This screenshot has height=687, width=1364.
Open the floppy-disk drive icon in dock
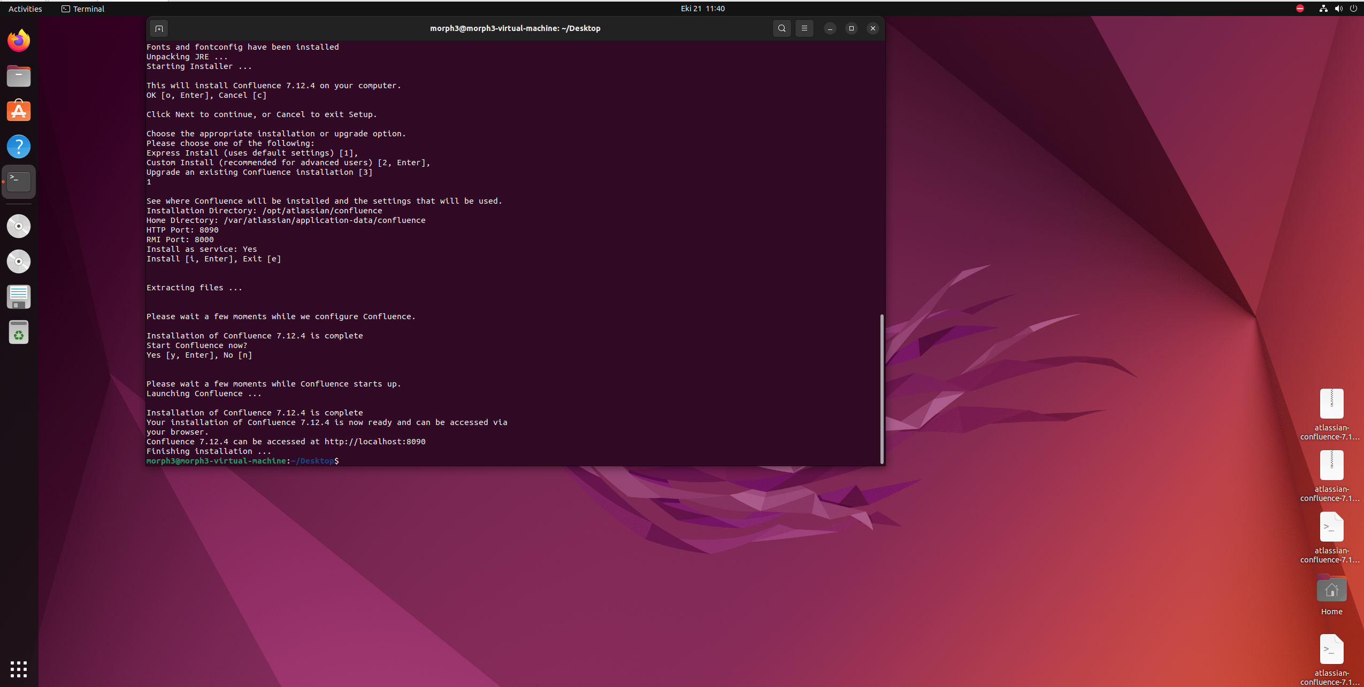19,297
